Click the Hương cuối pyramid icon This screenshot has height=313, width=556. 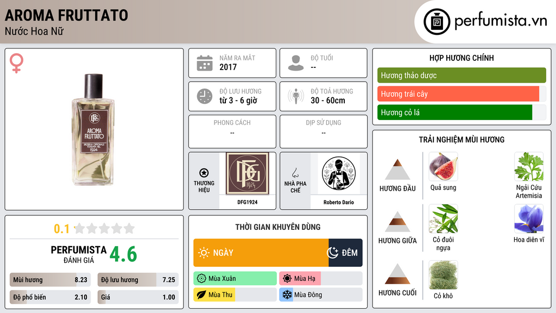[397, 274]
